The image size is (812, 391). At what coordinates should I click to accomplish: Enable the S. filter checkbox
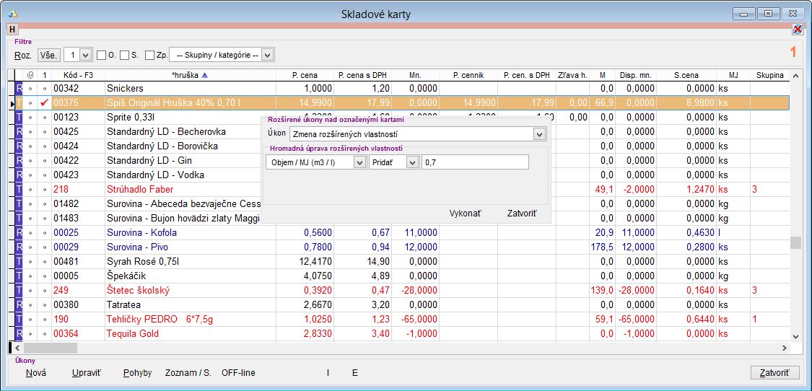point(124,55)
